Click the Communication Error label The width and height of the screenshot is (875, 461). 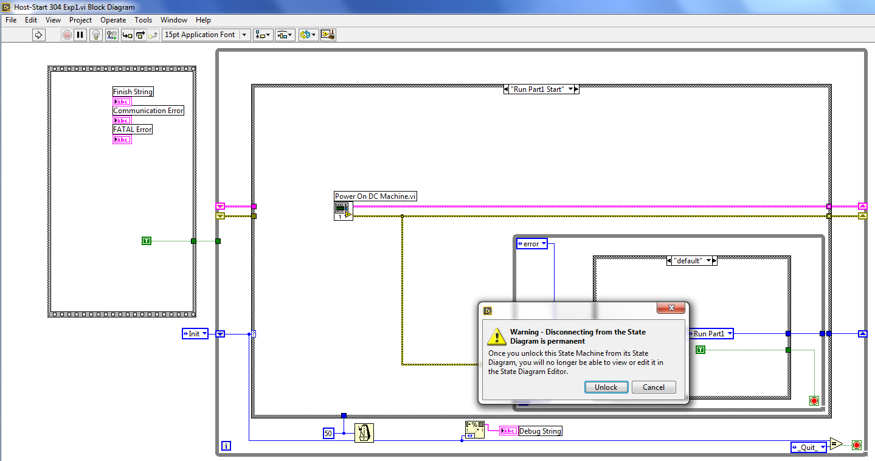pos(148,111)
